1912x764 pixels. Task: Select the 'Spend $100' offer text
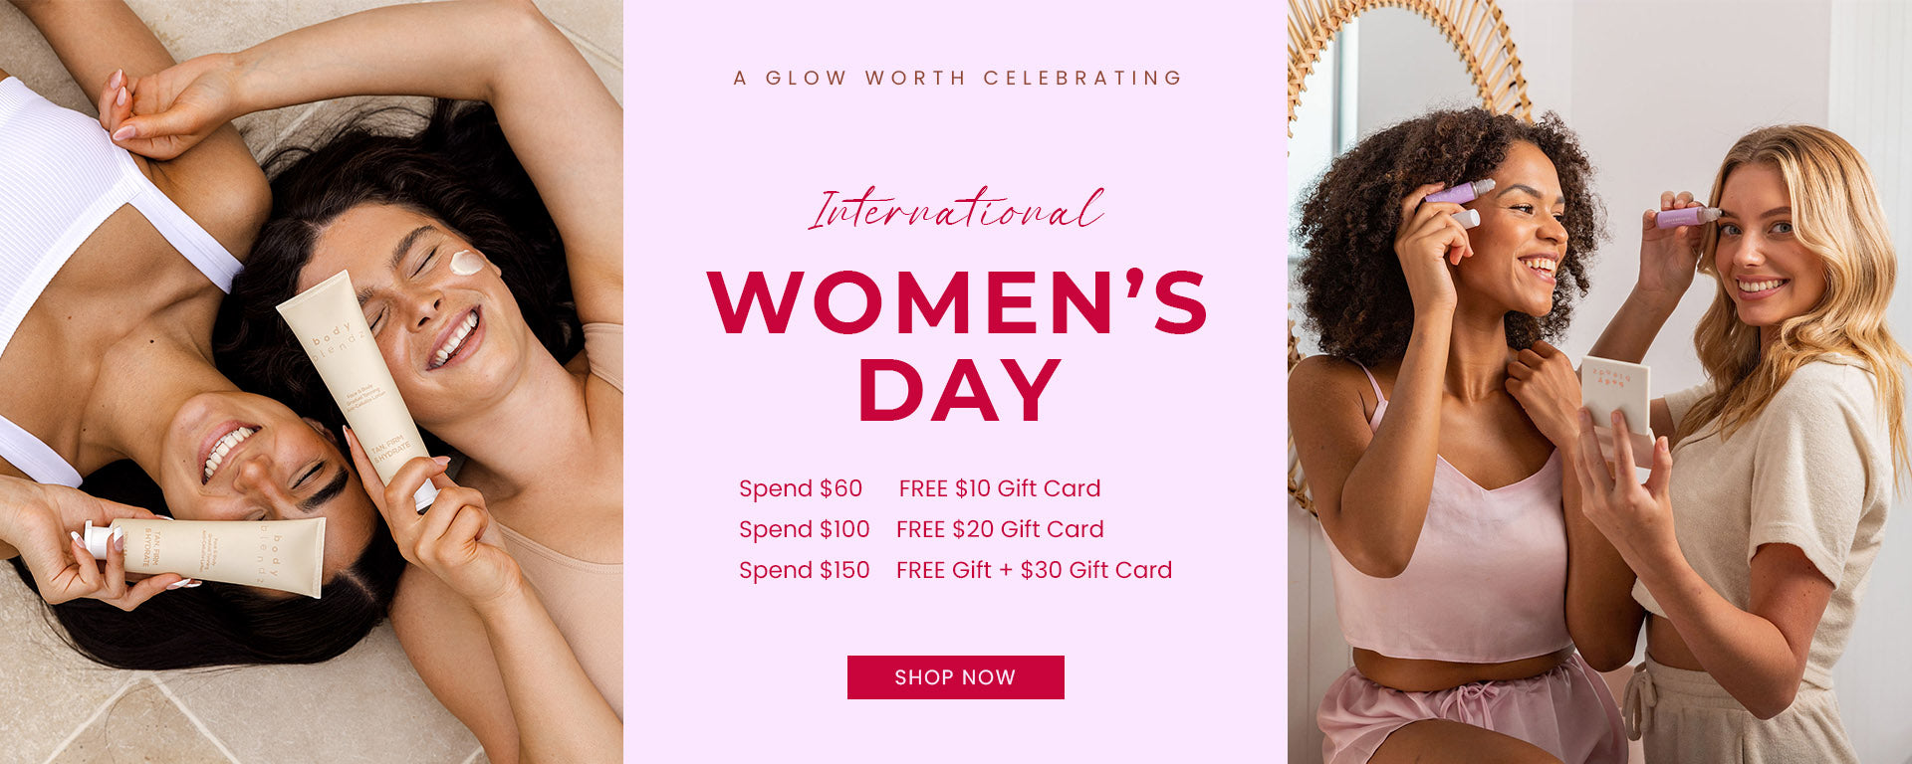[x=804, y=529]
